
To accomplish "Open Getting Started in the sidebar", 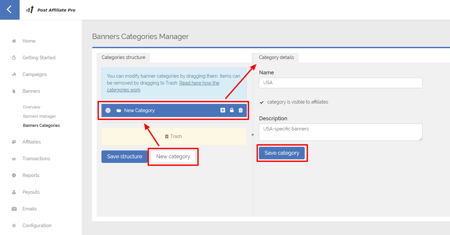I will click(x=39, y=58).
